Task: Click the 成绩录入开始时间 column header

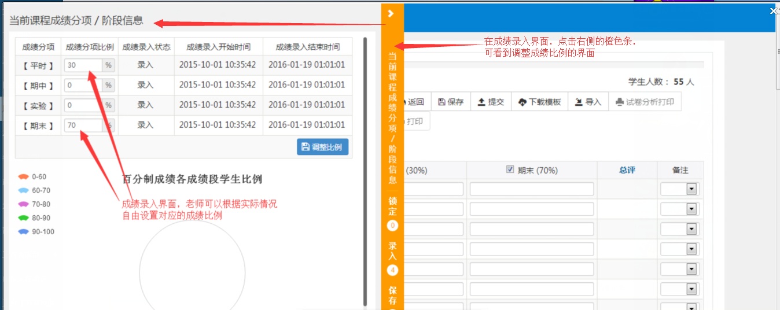Action: 218,47
